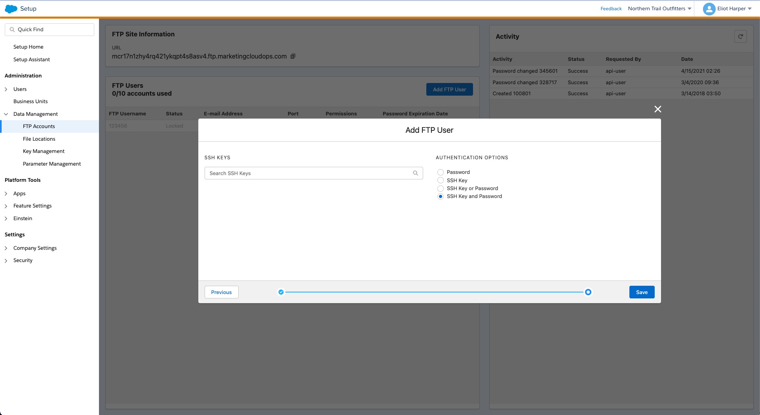This screenshot has height=415, width=760.
Task: Click the completed first progress step marker
Action: pos(281,292)
